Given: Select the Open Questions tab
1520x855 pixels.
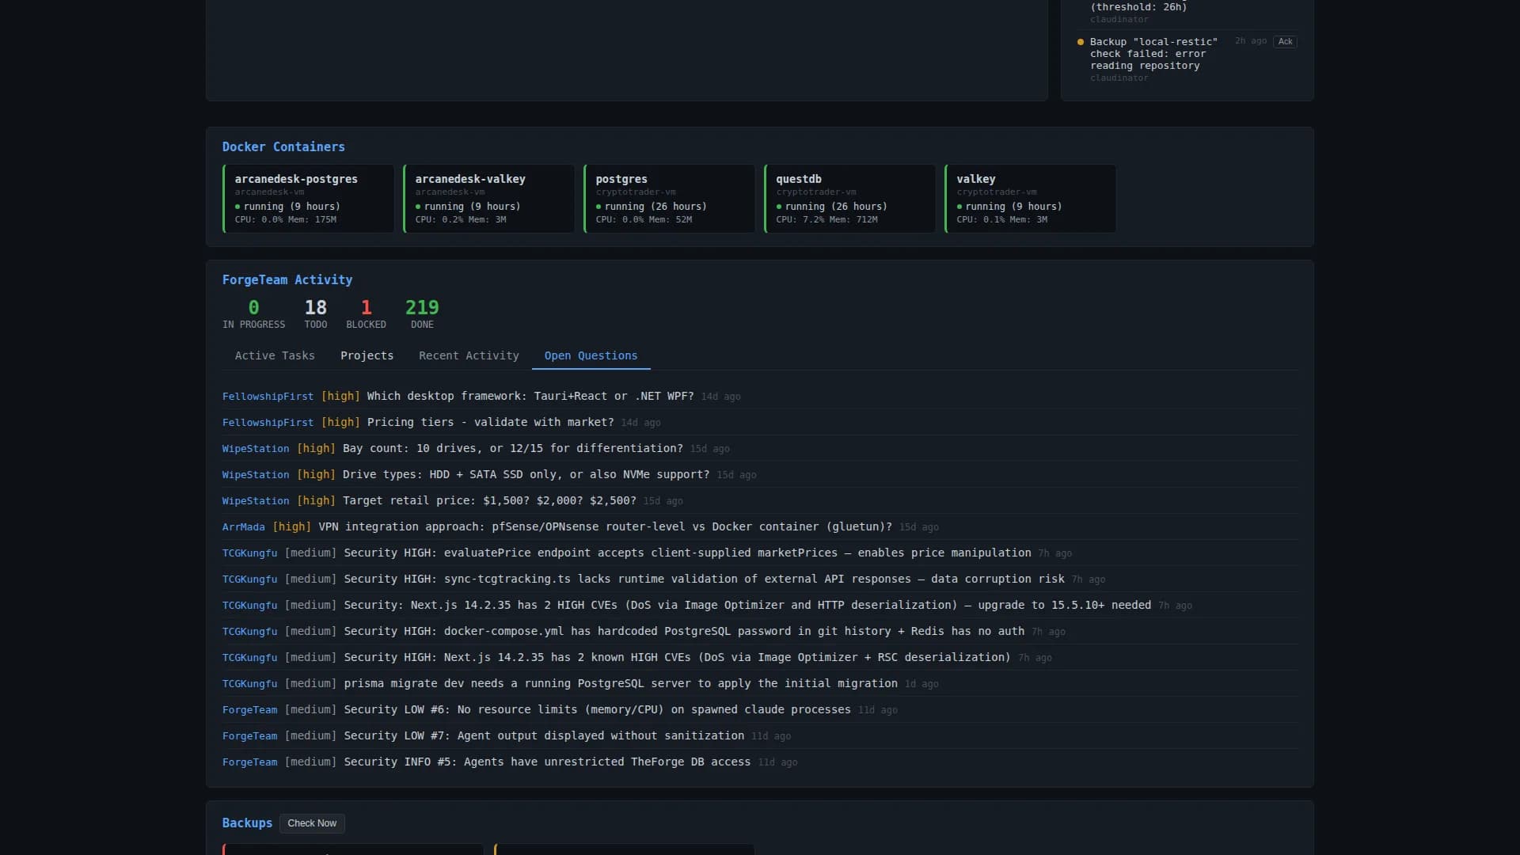Looking at the screenshot, I should [591, 355].
